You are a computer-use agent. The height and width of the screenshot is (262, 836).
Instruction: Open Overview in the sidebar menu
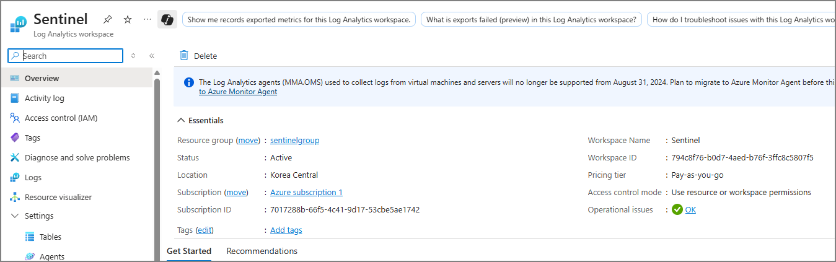(77, 78)
